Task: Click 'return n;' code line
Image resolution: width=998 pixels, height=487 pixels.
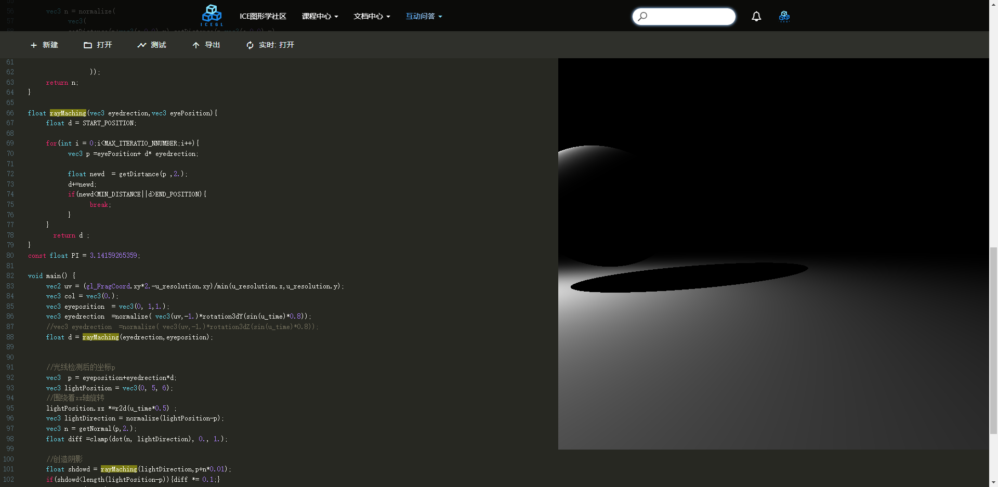Action: (x=62, y=83)
